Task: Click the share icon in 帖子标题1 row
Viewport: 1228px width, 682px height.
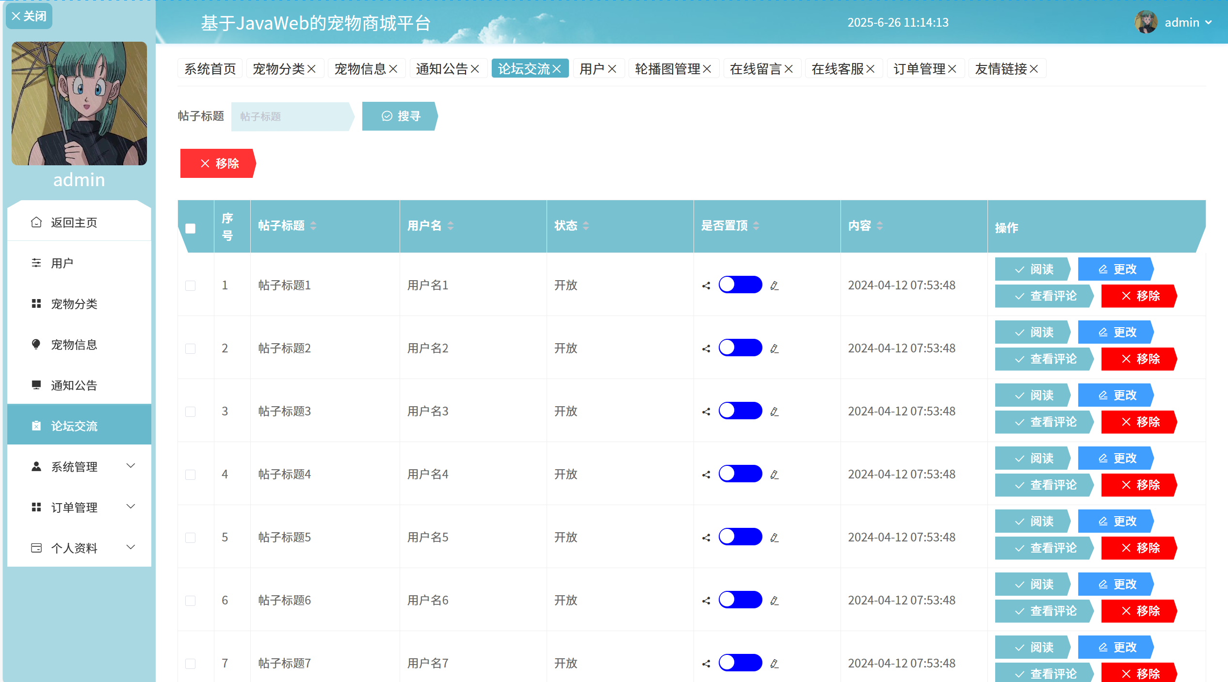Action: [x=706, y=285]
